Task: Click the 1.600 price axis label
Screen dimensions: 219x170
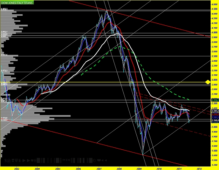Action: (x=214, y=146)
